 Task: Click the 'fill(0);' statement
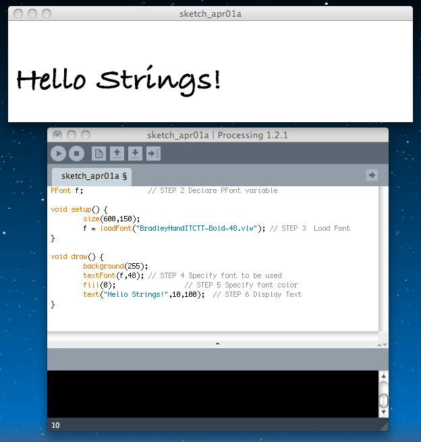[x=99, y=285]
